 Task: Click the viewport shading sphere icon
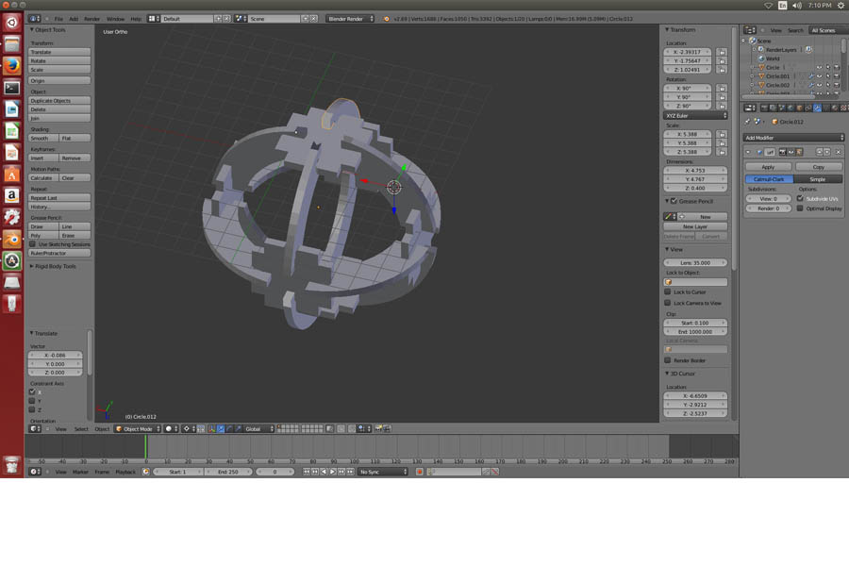coord(170,429)
